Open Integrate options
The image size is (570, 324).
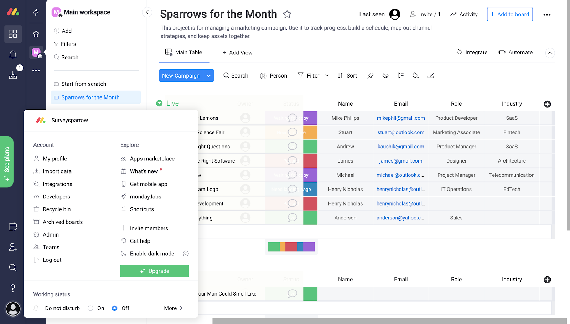coord(472,52)
